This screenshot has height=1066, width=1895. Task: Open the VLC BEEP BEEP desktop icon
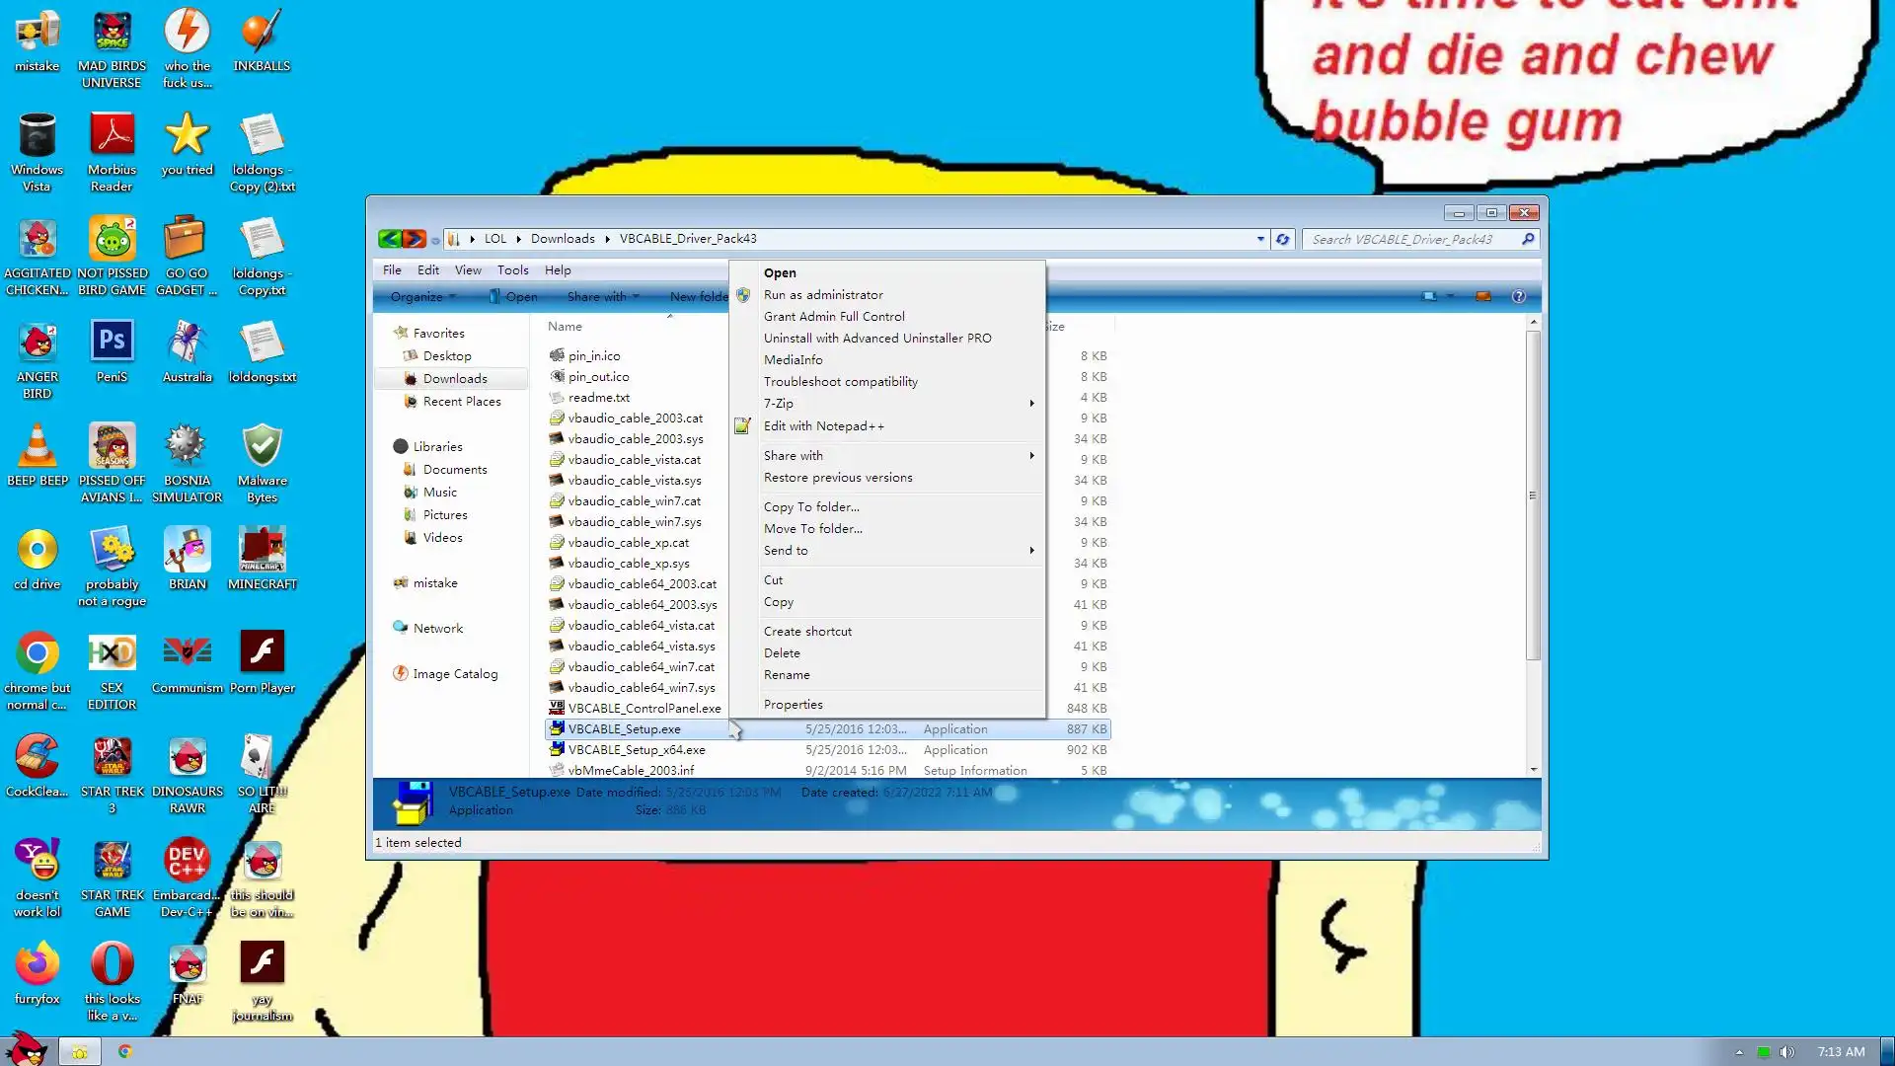tap(38, 447)
